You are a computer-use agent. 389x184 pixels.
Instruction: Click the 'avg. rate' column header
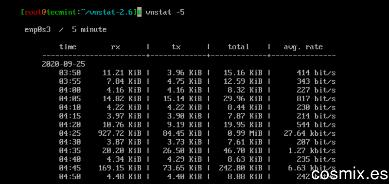(x=303, y=47)
